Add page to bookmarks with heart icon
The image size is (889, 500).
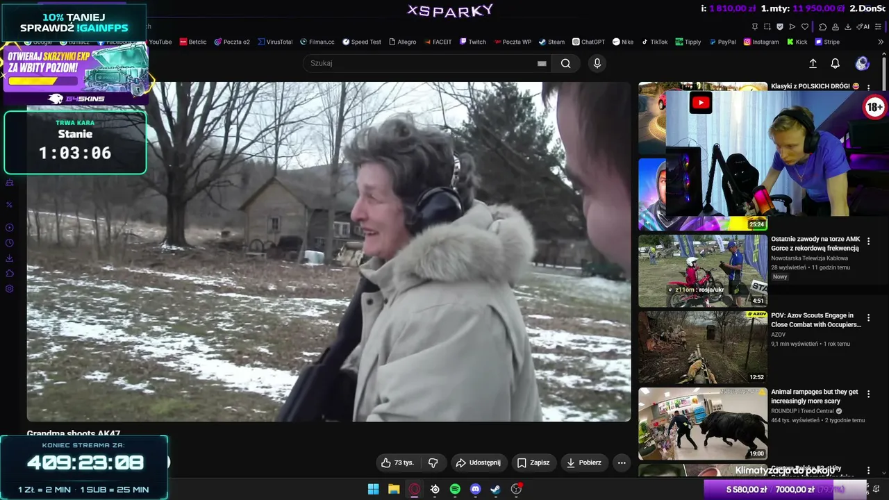click(805, 26)
